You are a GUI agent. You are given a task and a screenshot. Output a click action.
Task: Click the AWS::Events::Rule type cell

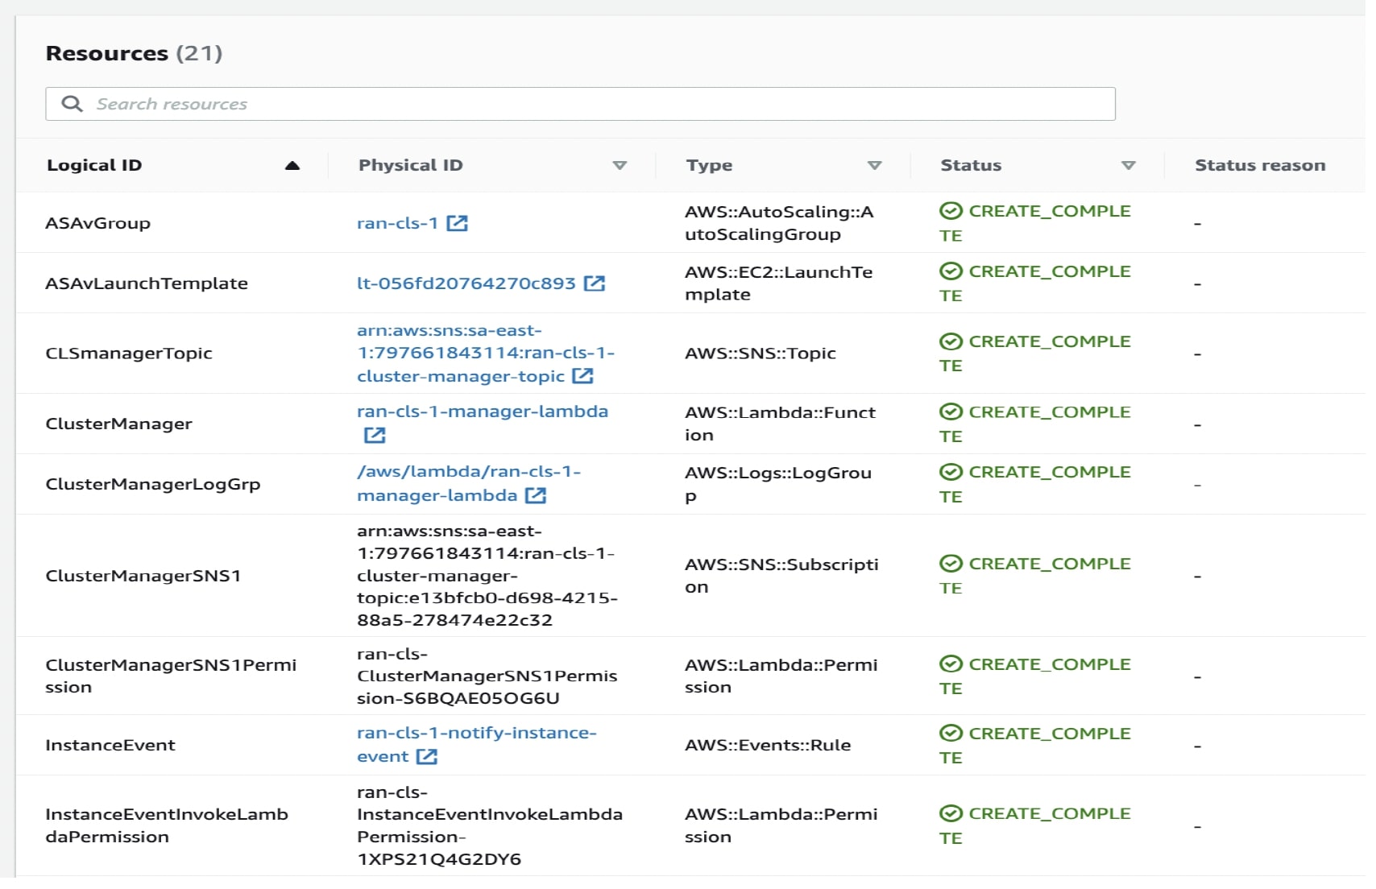[768, 745]
